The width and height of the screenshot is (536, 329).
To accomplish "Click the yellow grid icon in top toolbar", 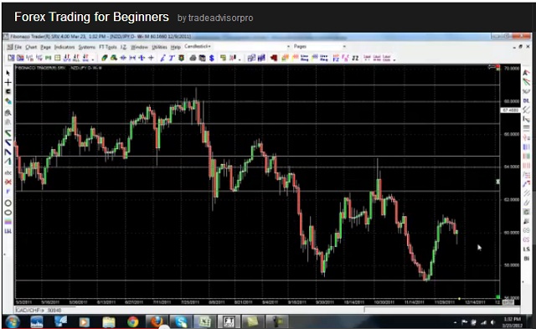I will 58,58.
